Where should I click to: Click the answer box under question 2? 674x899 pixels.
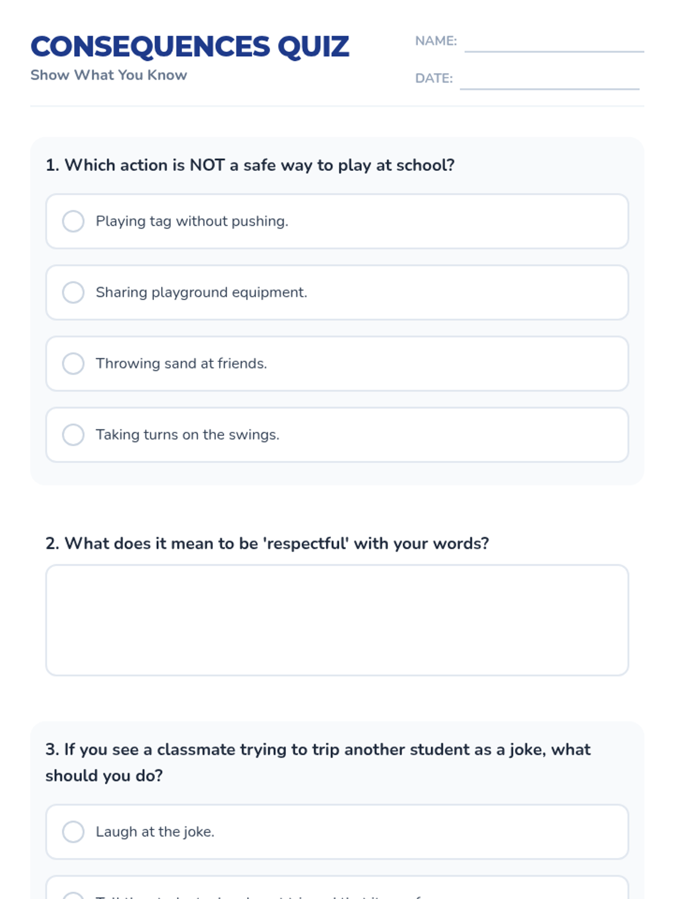coord(337,620)
